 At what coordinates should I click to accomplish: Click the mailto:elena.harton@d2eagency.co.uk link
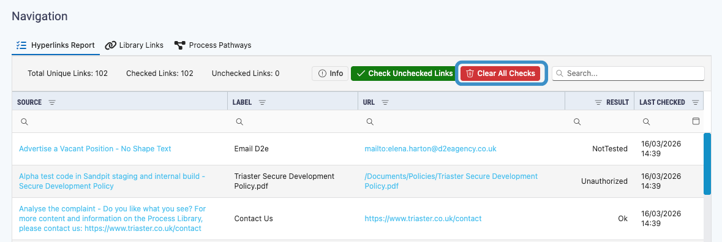click(x=431, y=149)
